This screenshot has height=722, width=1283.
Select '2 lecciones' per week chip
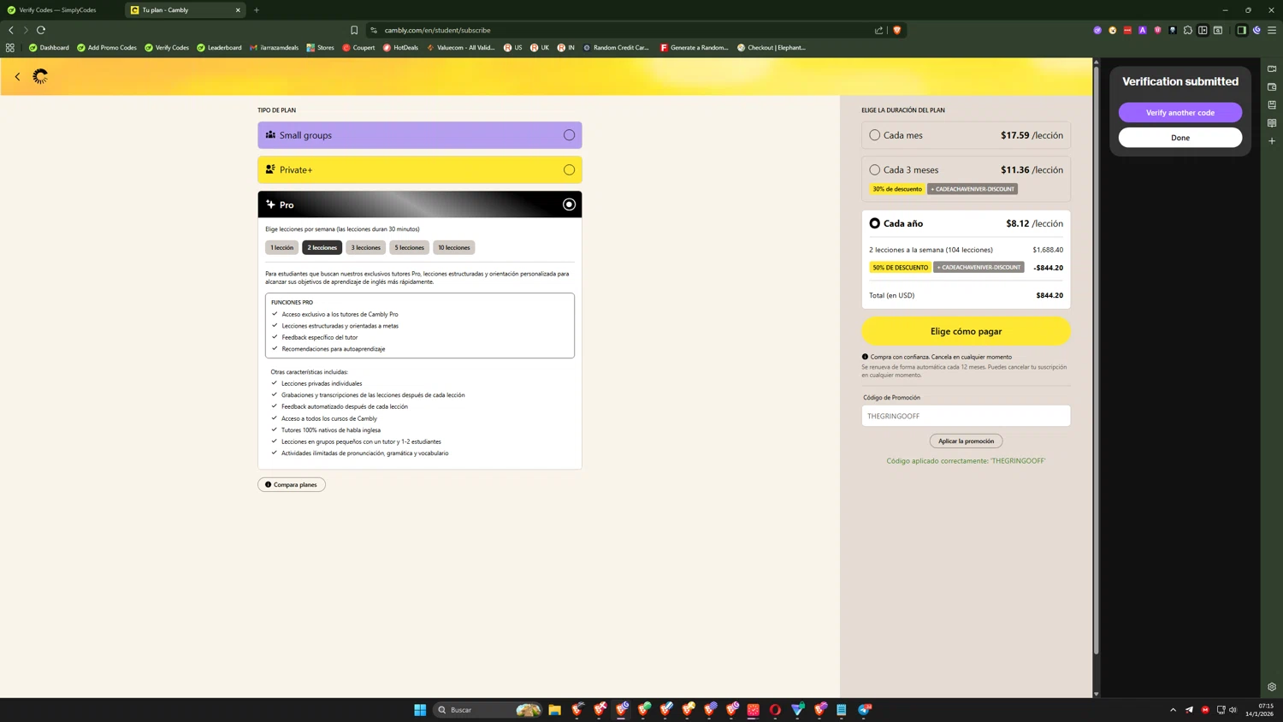click(322, 247)
